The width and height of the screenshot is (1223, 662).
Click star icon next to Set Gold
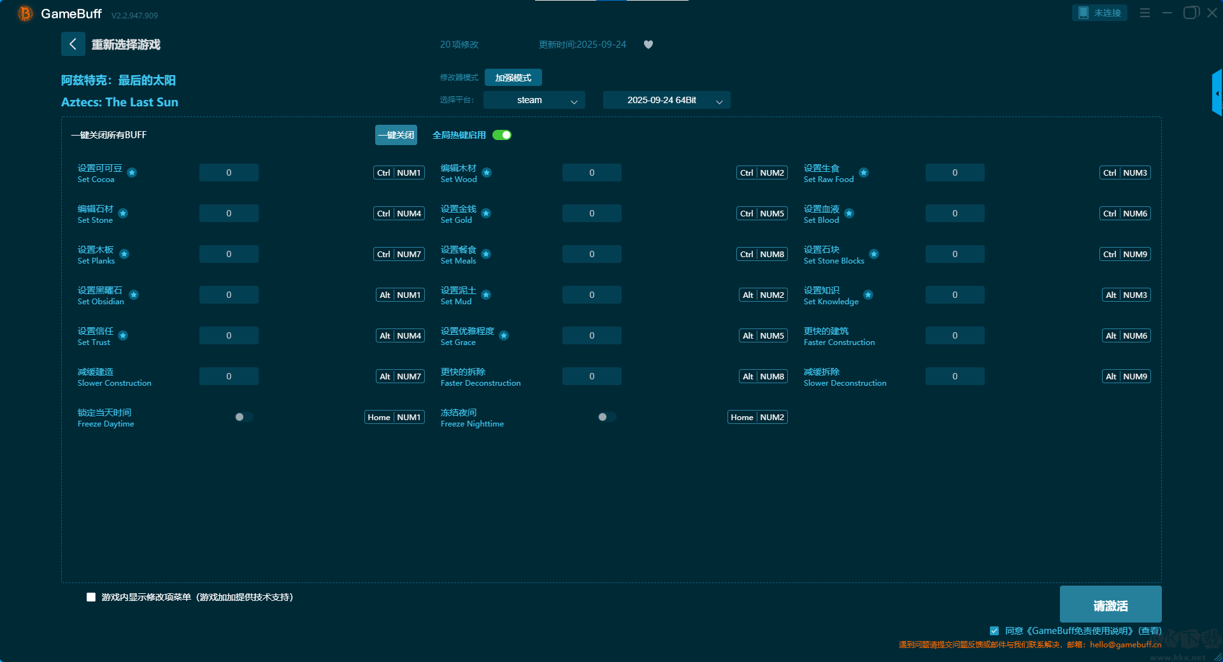[x=486, y=213]
